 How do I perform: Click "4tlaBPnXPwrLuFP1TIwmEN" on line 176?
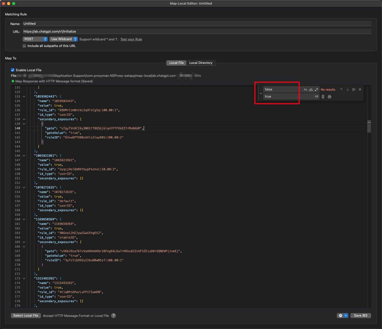(80, 292)
